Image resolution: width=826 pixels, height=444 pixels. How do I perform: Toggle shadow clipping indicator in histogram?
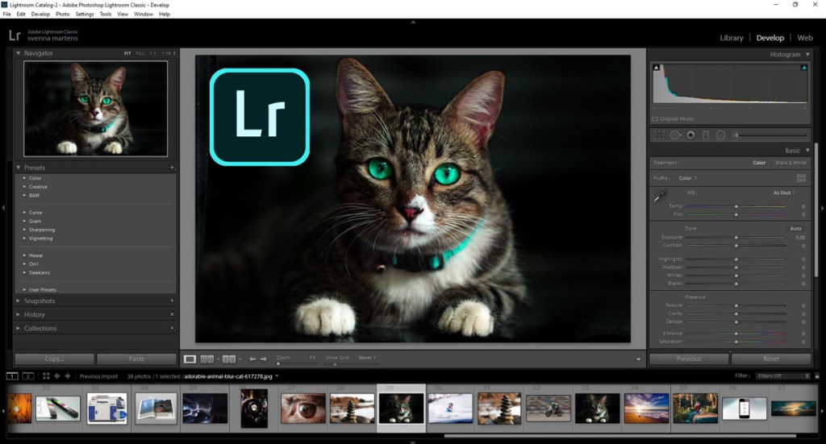click(x=657, y=68)
